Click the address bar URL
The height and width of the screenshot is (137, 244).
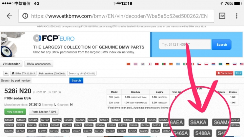click(119, 16)
